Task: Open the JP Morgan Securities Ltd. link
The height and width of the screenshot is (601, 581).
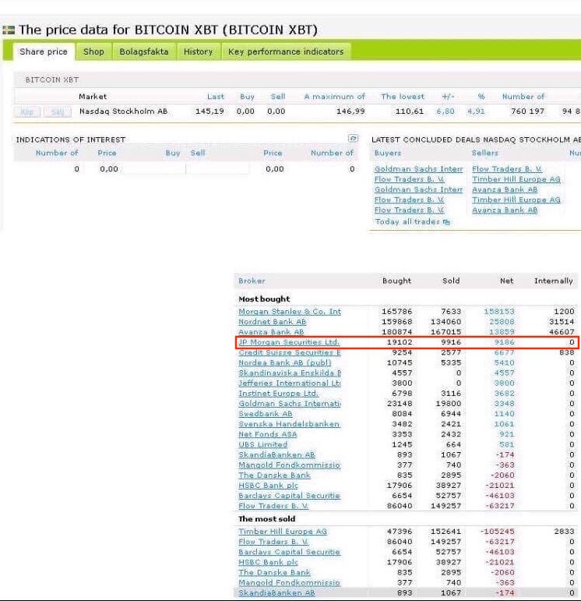Action: pos(289,342)
